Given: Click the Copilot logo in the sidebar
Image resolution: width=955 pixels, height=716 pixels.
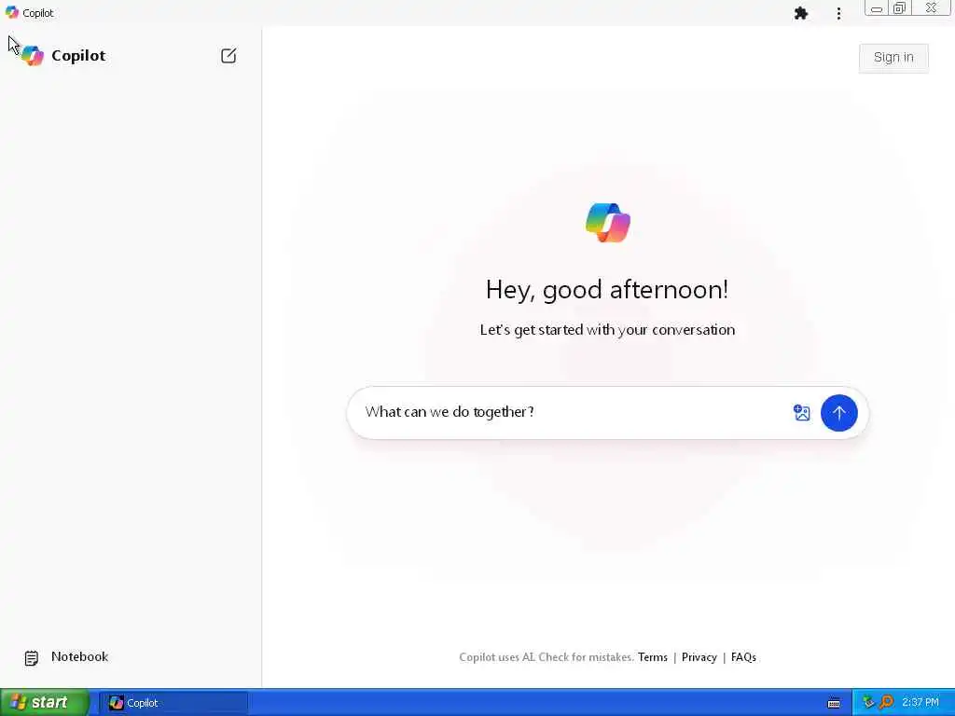Looking at the screenshot, I should coord(33,56).
